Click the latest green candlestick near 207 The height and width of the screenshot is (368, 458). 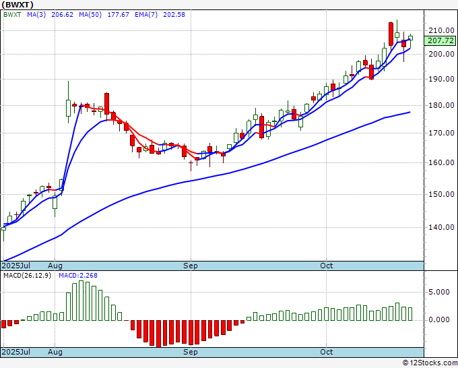click(410, 38)
